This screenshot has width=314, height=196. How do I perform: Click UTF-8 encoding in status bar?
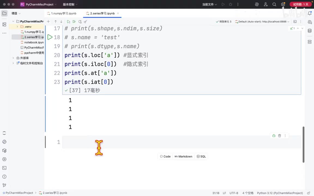point(234,193)
